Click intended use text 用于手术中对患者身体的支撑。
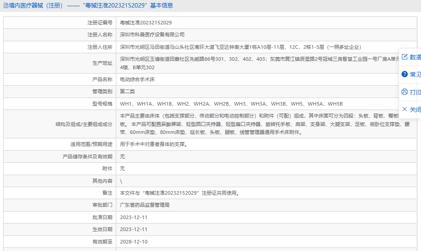 pyautogui.click(x=154, y=145)
